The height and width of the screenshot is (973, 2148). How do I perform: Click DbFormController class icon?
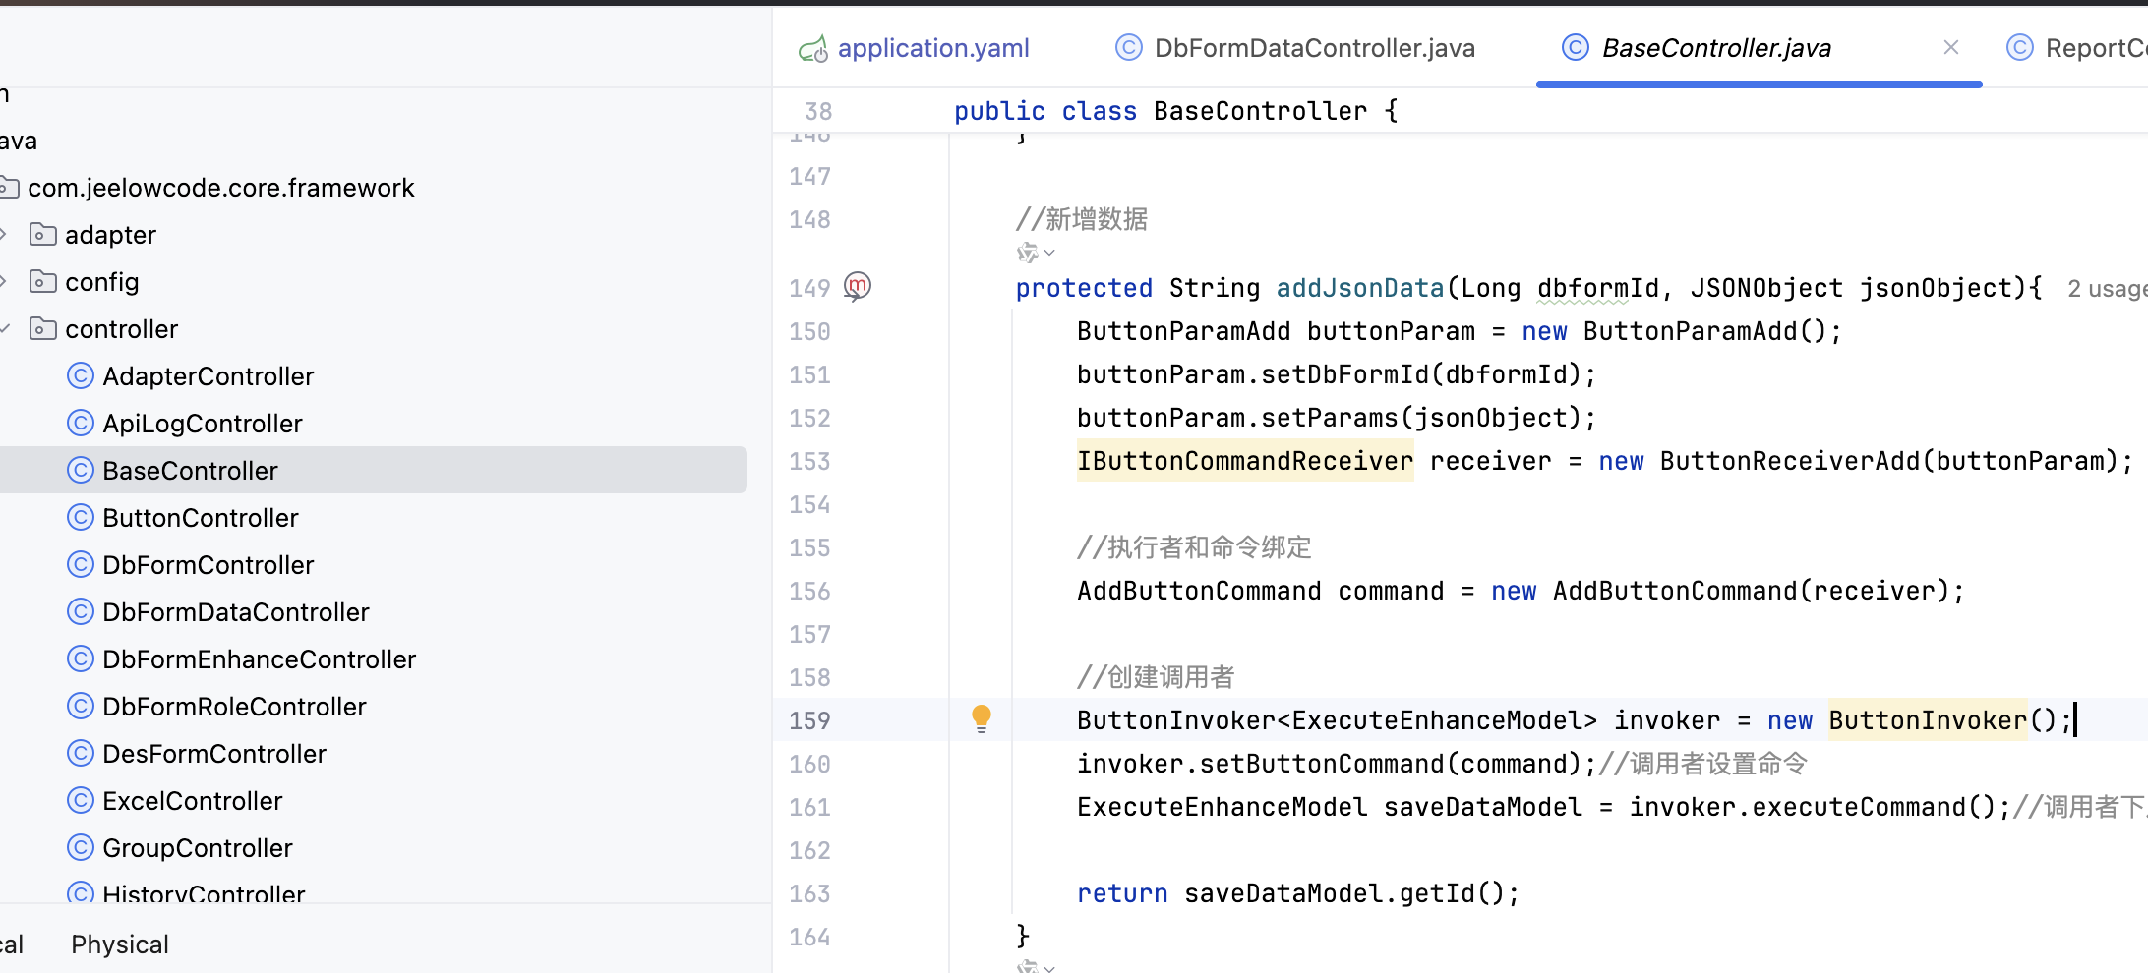81,564
